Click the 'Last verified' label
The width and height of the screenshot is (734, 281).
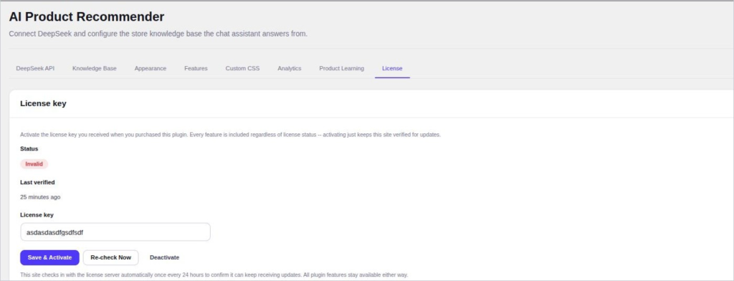coord(37,182)
